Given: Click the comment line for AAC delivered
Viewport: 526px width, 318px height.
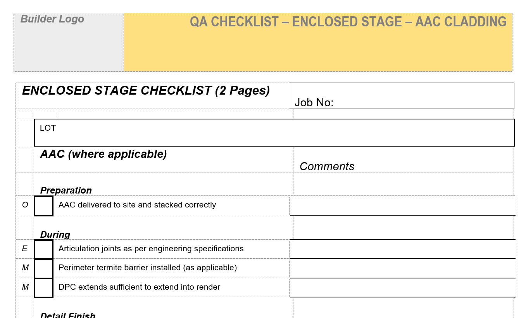Looking at the screenshot, I should click(402, 206).
